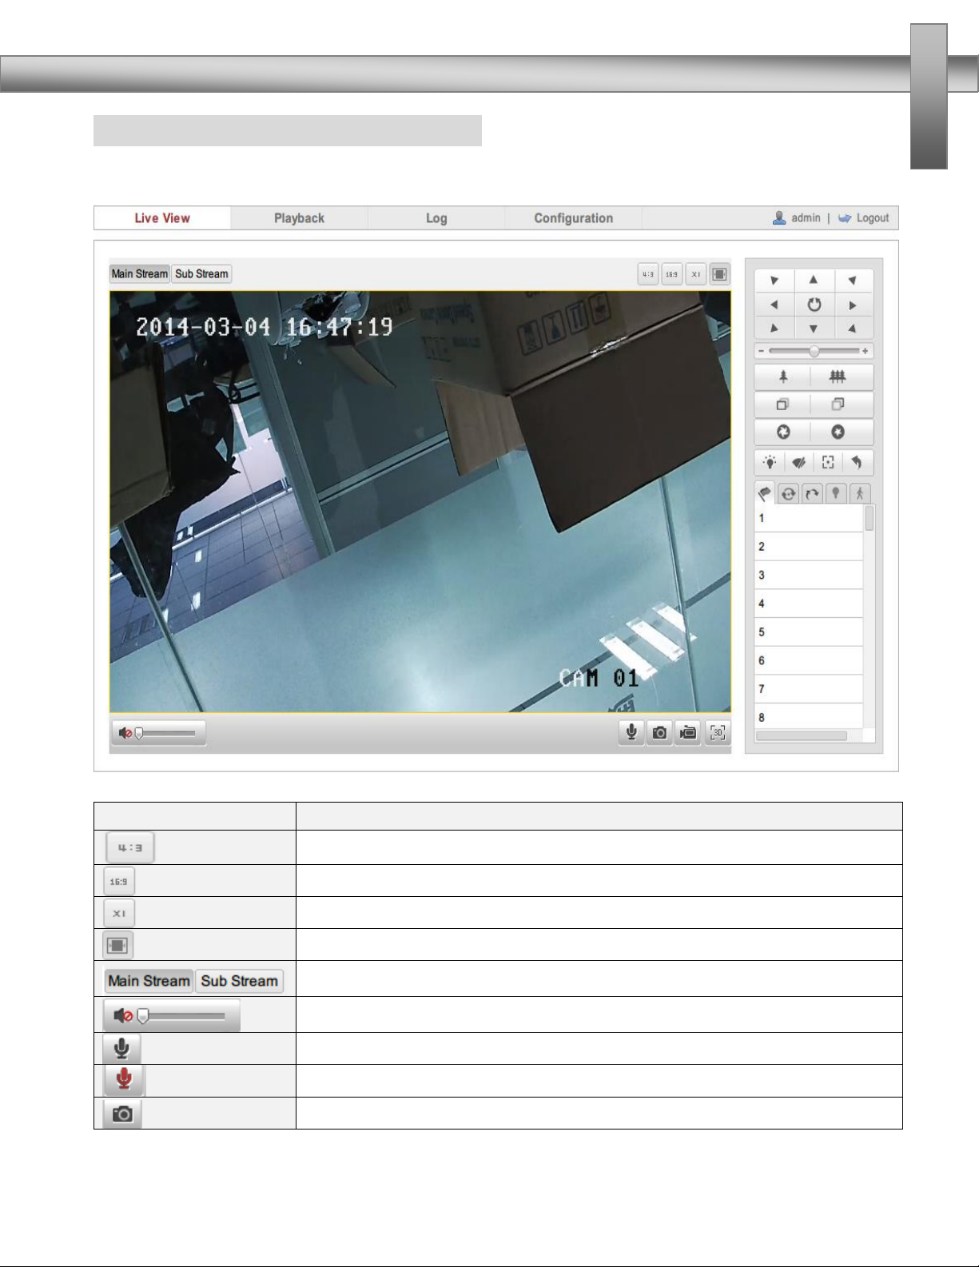Click the preset list vertical scrollbar

(x=870, y=519)
